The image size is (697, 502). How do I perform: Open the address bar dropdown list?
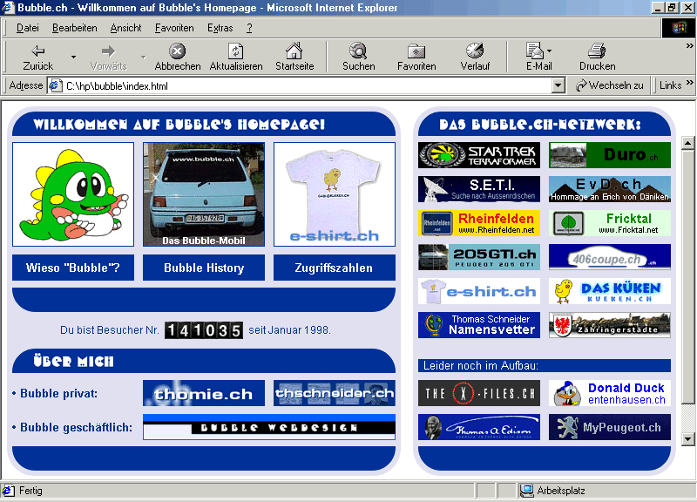[x=558, y=86]
